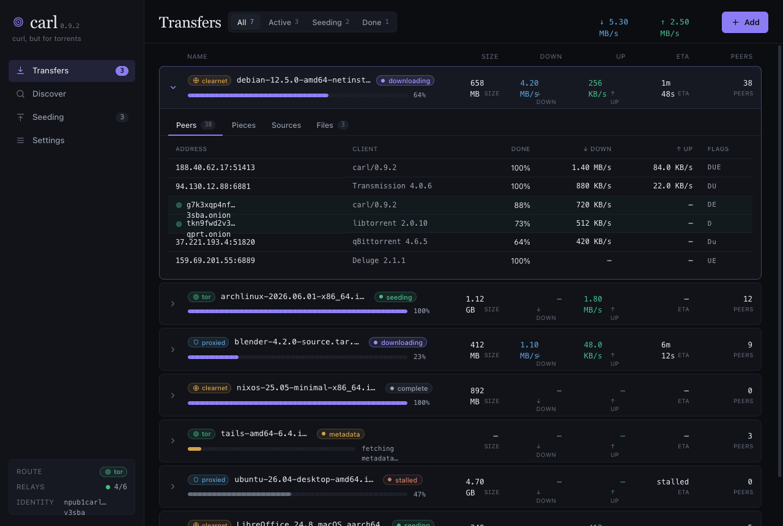The height and width of the screenshot is (526, 783).
Task: Expand the blender-4.2.0-source transfer row
Action: click(x=173, y=349)
